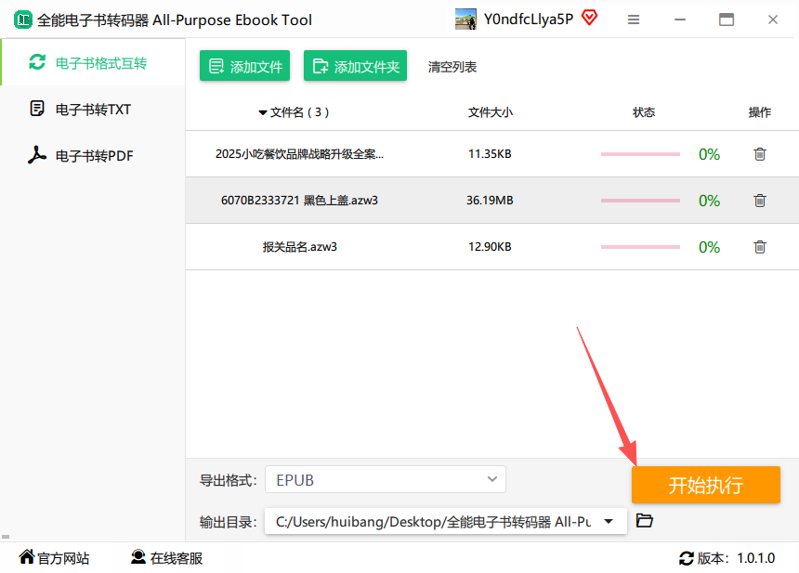Click trash icon for 6070B2333721 黑色上盖.azw3

pyautogui.click(x=759, y=201)
